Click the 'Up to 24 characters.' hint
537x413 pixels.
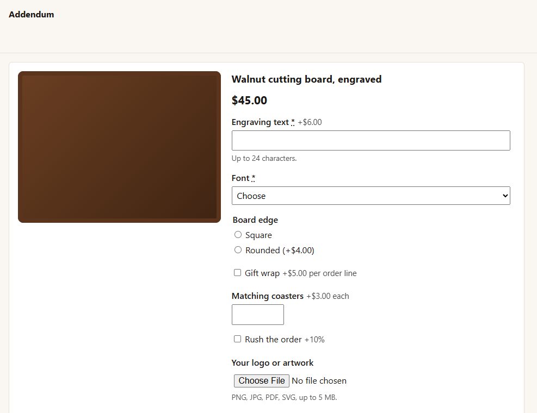(264, 159)
